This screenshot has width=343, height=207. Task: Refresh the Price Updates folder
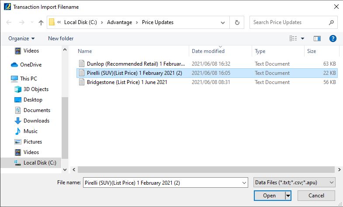tap(237, 22)
